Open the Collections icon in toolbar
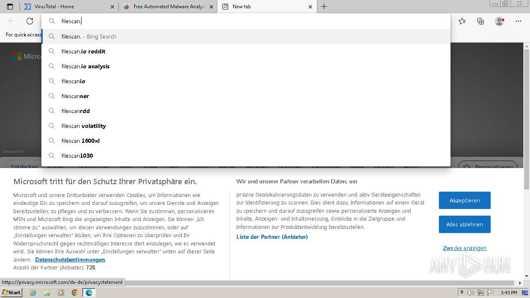This screenshot has height=298, width=530. click(480, 21)
